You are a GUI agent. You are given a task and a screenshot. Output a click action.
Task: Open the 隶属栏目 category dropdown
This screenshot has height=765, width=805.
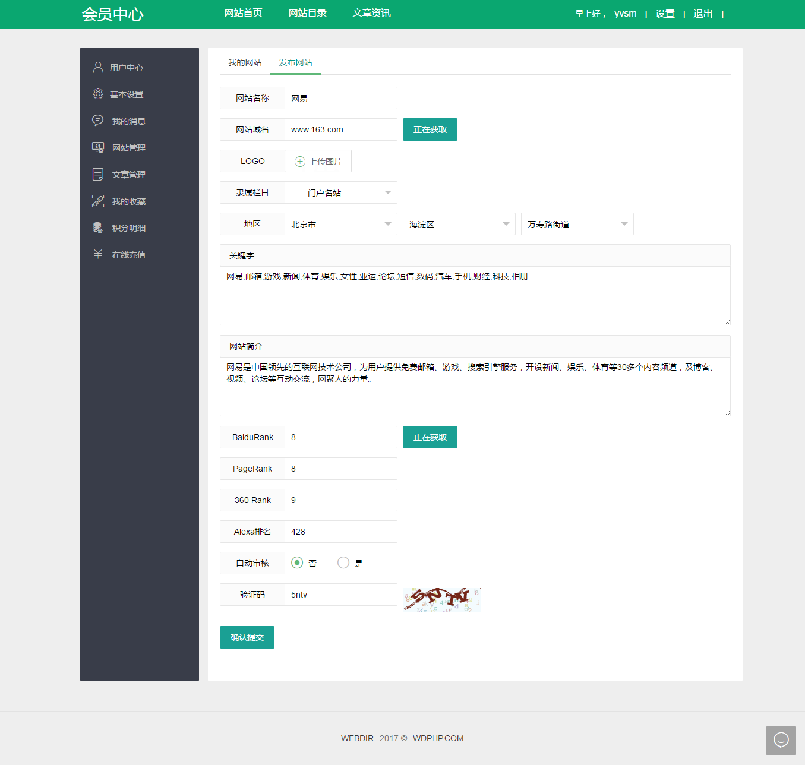pos(341,192)
